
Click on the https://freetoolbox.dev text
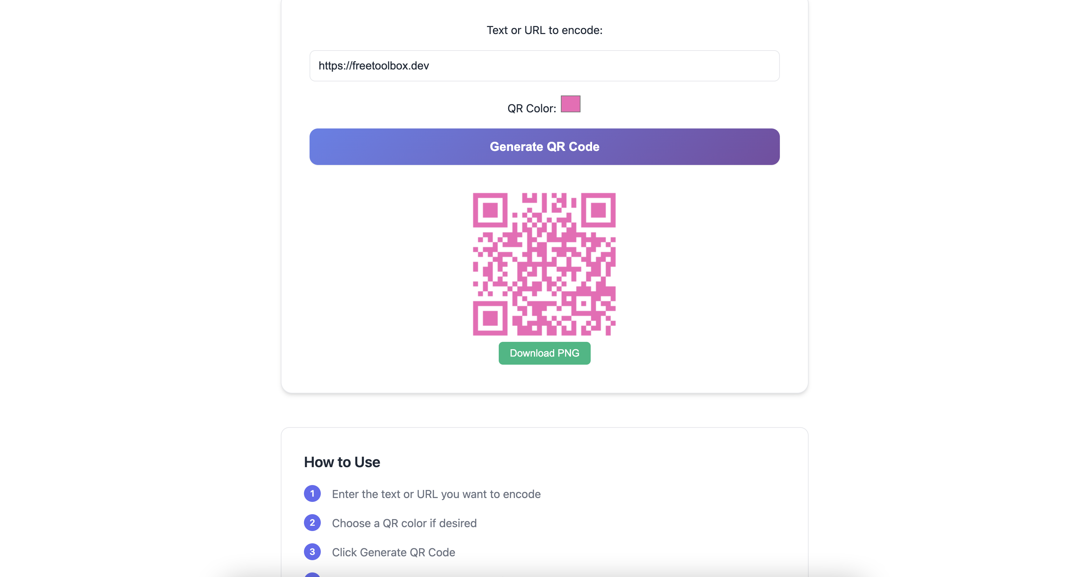tap(373, 66)
